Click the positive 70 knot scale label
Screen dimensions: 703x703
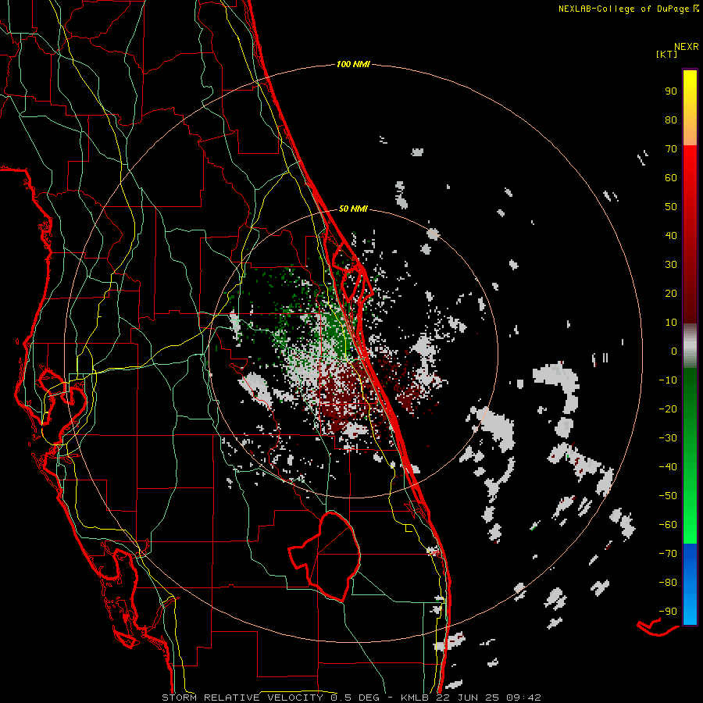(x=671, y=149)
